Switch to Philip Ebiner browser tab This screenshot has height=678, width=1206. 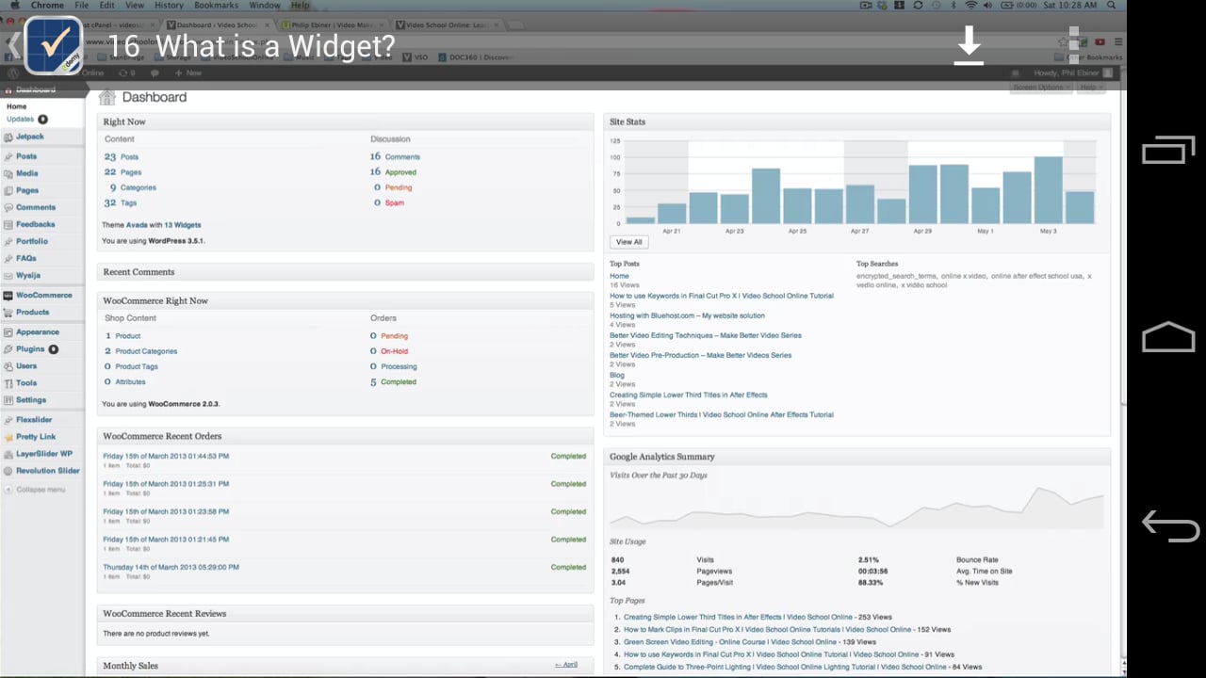point(334,24)
